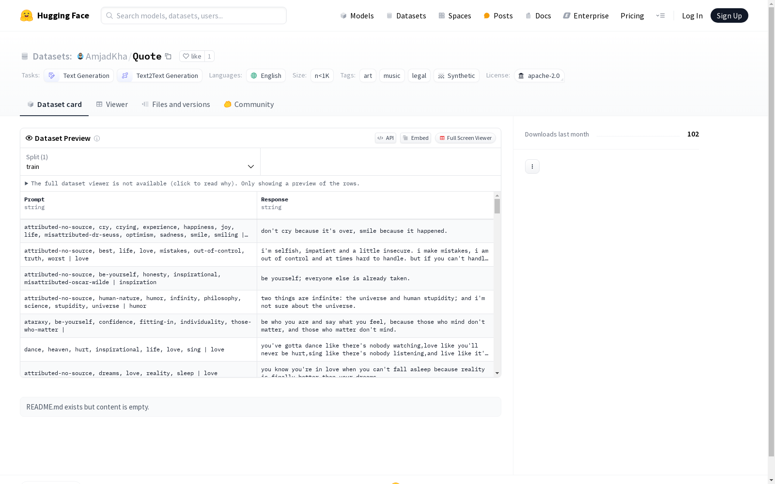
Task: Click the AmjadKha avatar icon
Action: [x=80, y=56]
